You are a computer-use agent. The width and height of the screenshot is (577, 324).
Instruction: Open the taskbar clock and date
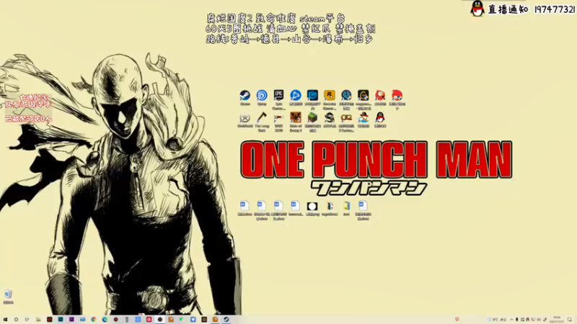point(556,320)
